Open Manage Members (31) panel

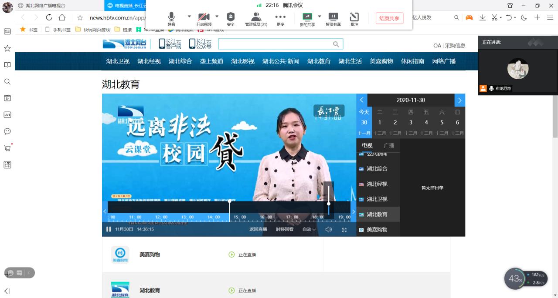click(x=256, y=18)
